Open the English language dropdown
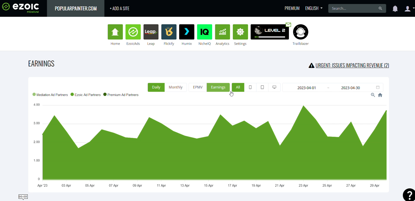 (x=314, y=8)
